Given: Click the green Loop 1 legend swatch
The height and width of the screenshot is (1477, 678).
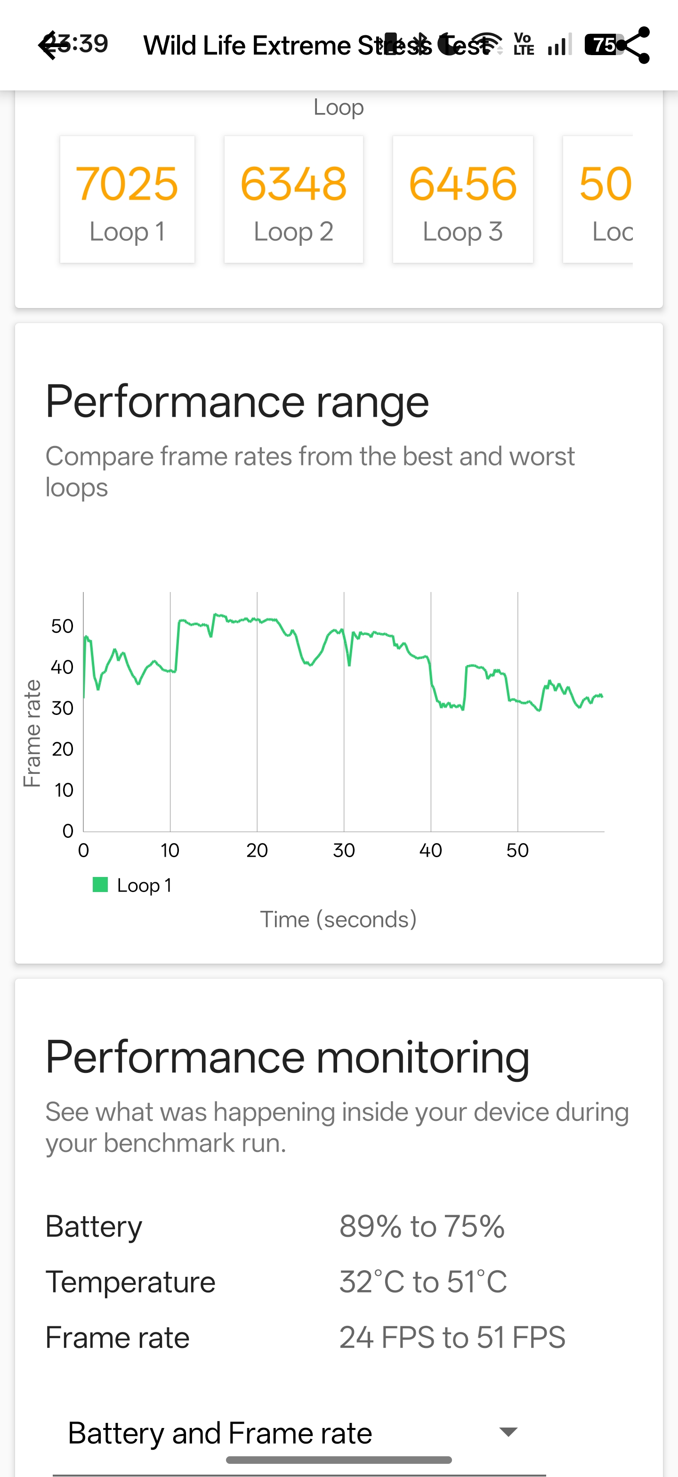Looking at the screenshot, I should pyautogui.click(x=100, y=885).
